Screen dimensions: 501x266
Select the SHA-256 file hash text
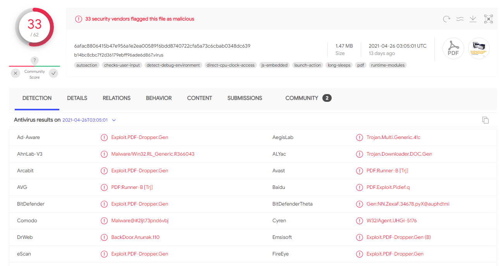coord(162,46)
